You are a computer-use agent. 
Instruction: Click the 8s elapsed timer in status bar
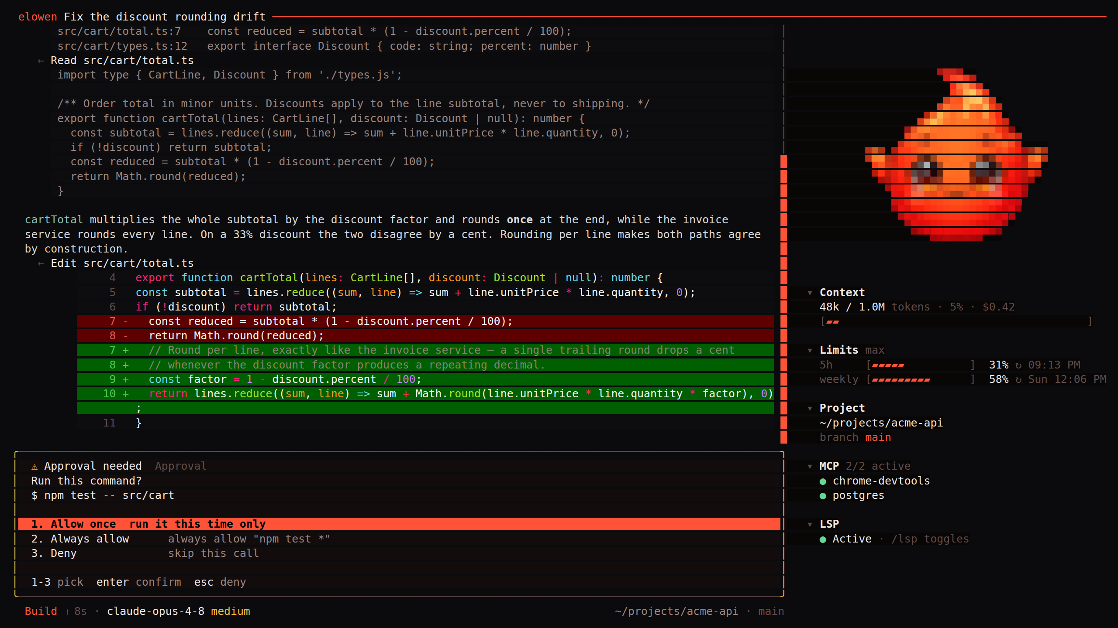click(80, 611)
